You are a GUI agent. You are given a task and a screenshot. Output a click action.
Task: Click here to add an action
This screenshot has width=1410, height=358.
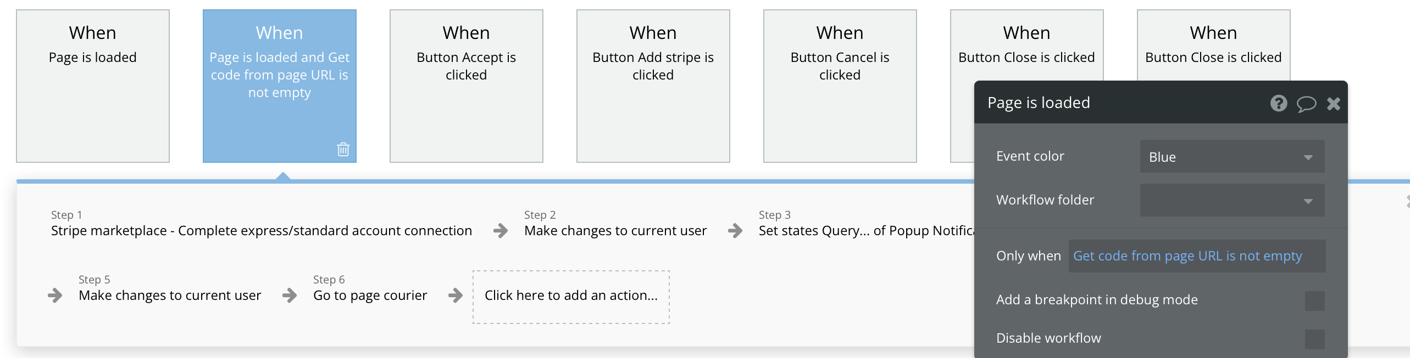pyautogui.click(x=571, y=296)
